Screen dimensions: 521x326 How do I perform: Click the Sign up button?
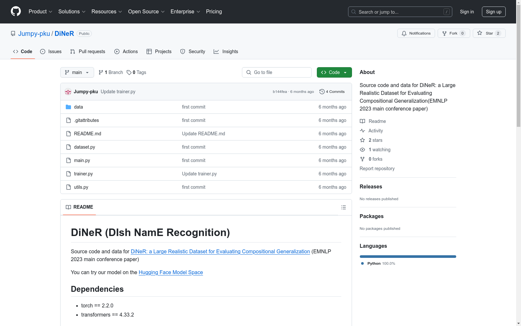point(494,12)
